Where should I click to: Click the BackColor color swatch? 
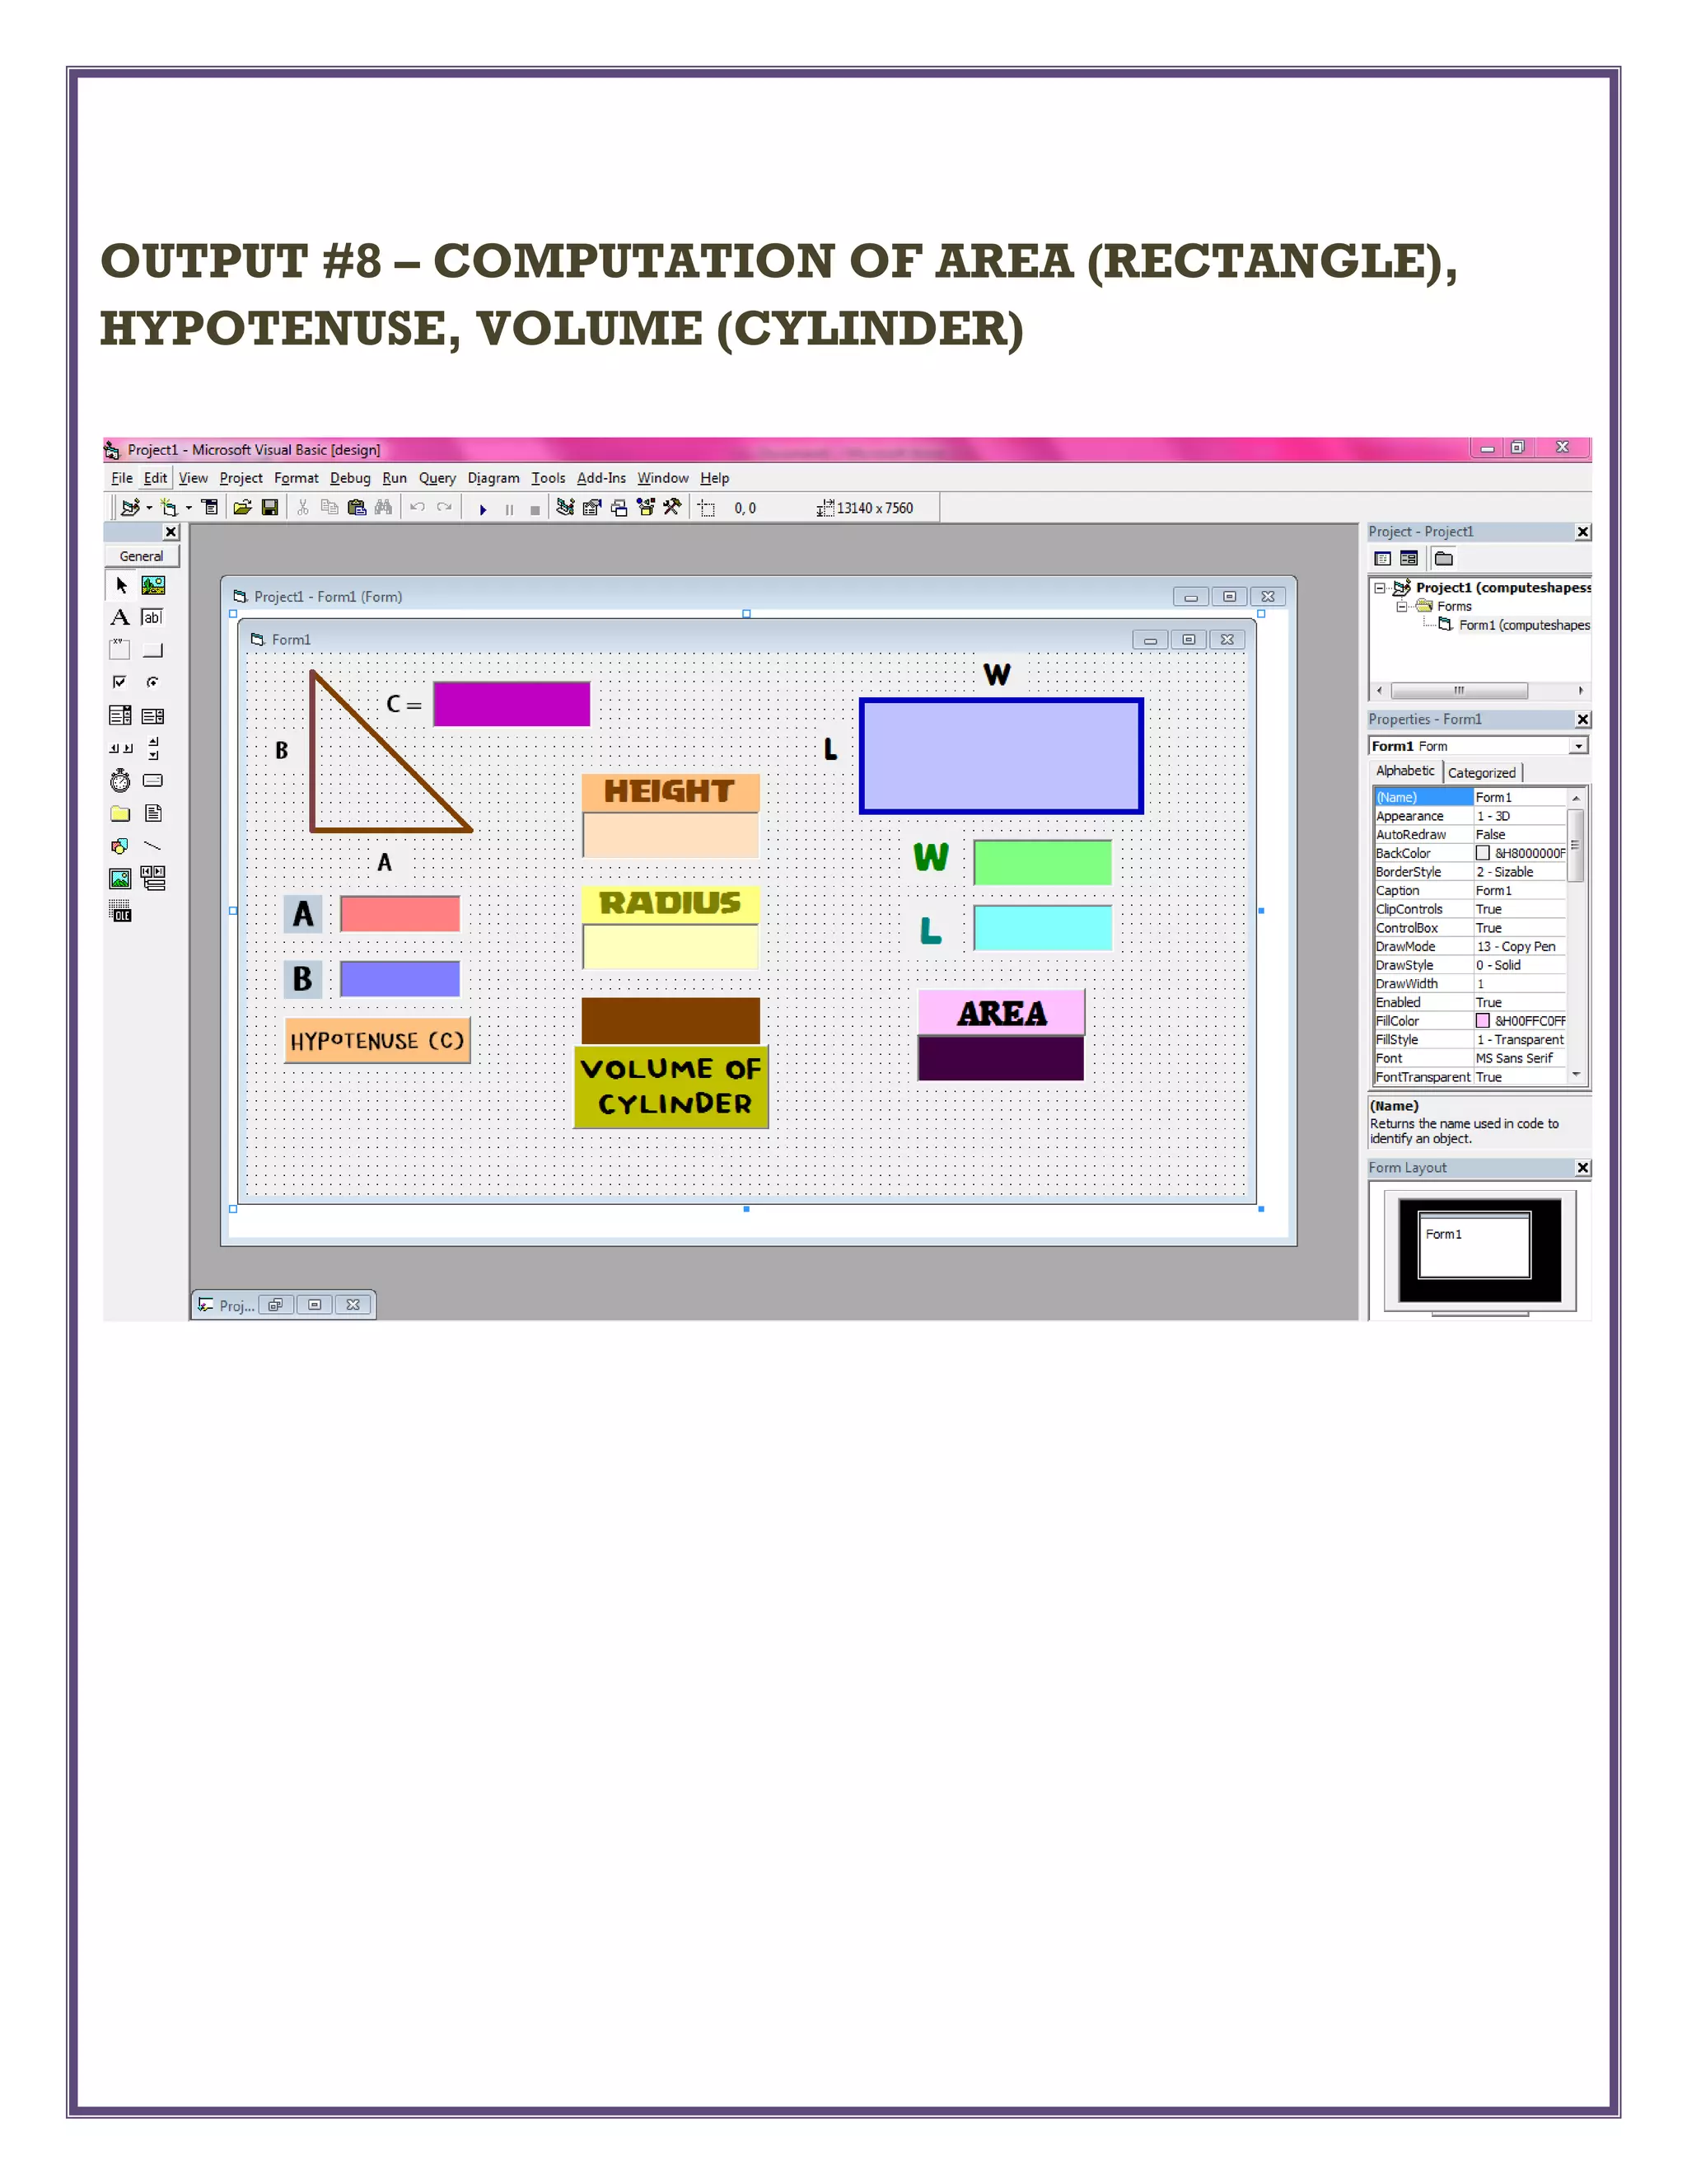click(x=1483, y=853)
